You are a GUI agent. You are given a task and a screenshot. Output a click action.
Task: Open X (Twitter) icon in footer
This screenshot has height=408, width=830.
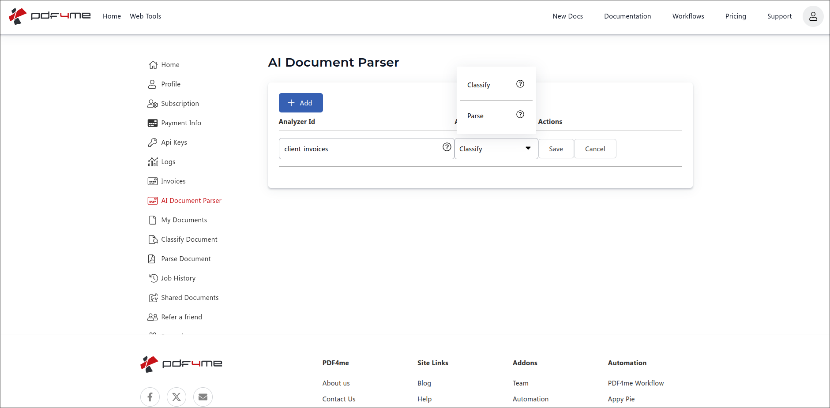click(177, 397)
